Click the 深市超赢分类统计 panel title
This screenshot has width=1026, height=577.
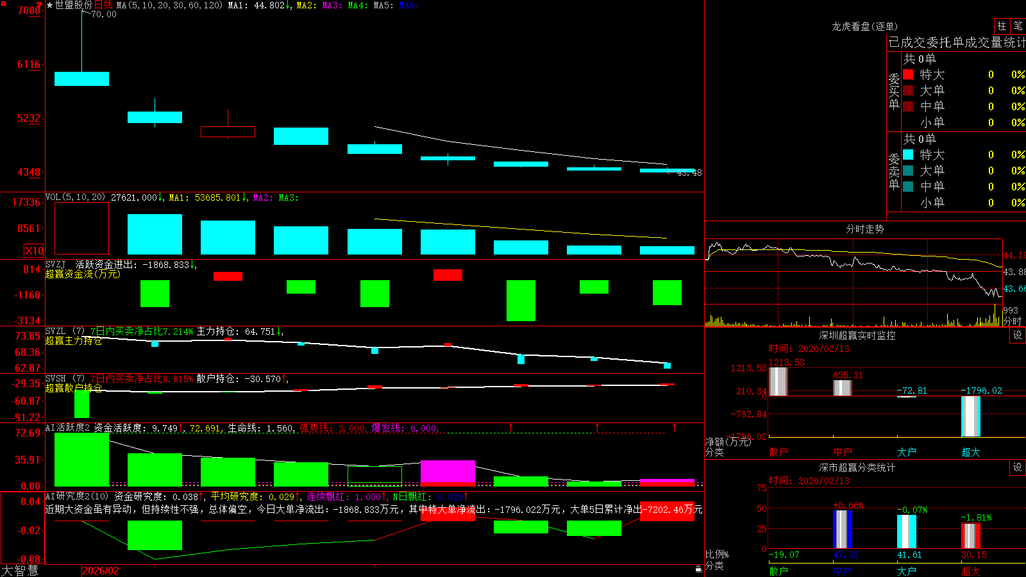857,467
